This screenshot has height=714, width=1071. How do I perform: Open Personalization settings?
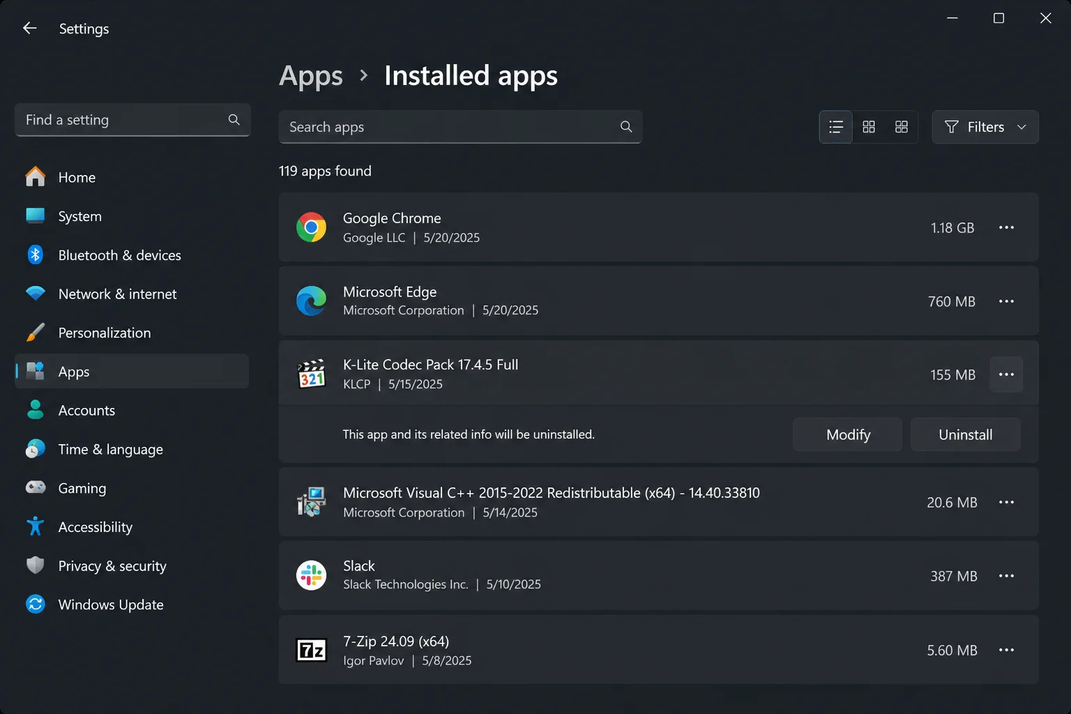pyautogui.click(x=132, y=333)
